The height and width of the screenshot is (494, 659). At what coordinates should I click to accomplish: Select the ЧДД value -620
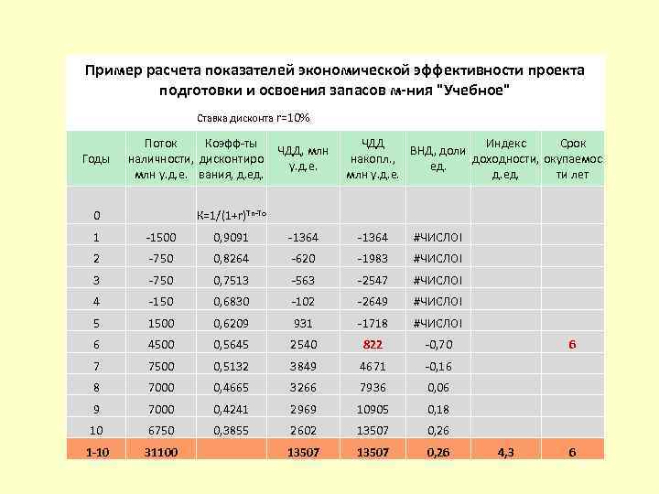[x=303, y=258]
